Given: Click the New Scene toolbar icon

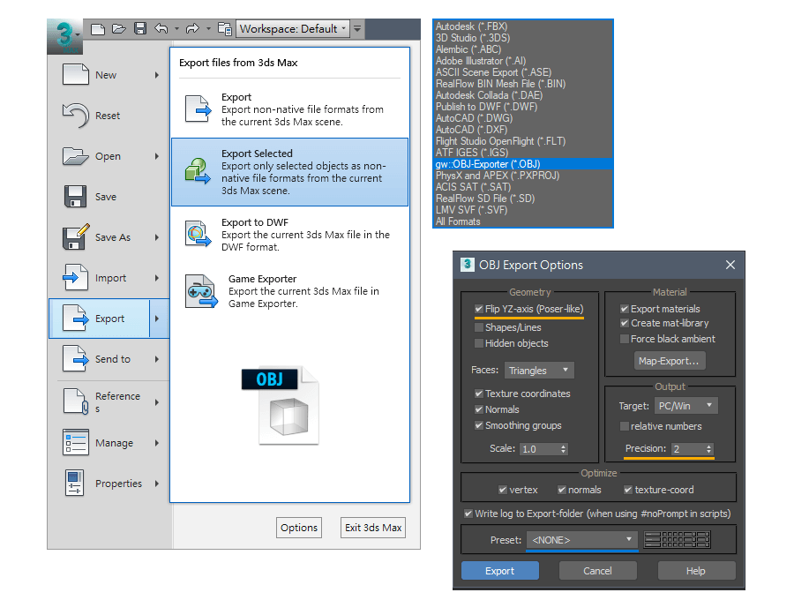Looking at the screenshot, I should pyautogui.click(x=98, y=29).
